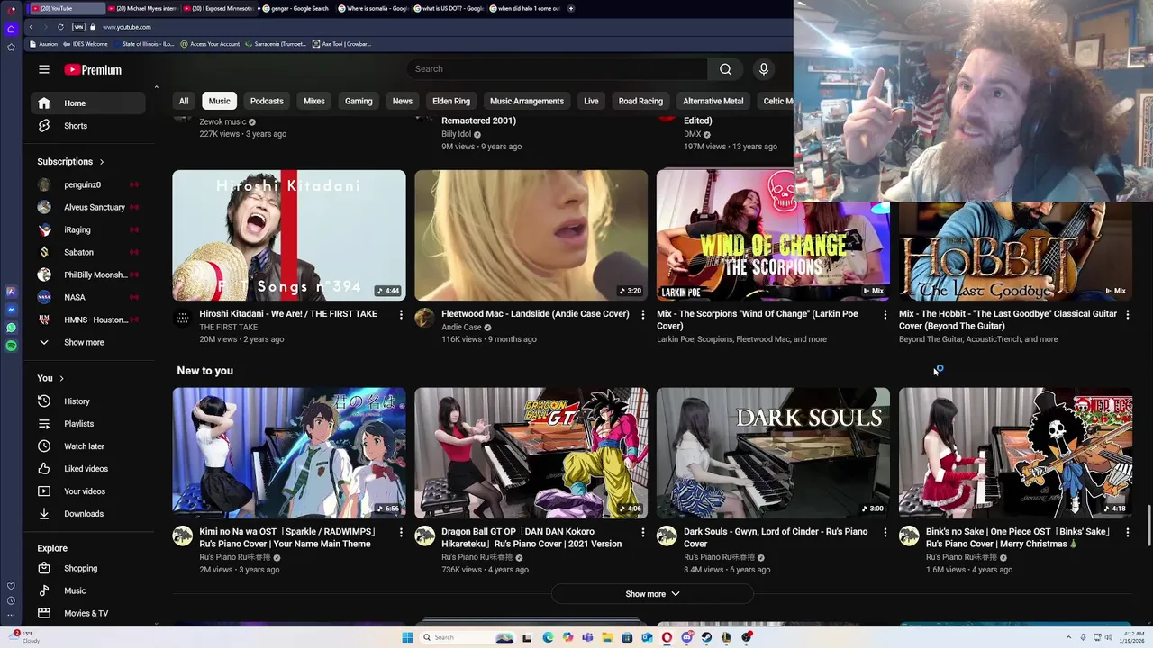
Task: Start voice search with the microphone icon
Action: click(764, 69)
